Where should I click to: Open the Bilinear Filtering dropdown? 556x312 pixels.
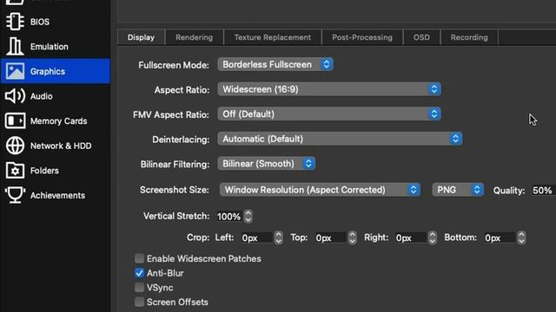[267, 164]
